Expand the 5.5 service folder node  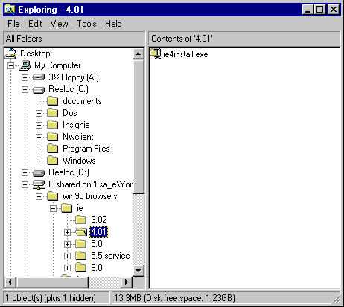click(x=67, y=256)
